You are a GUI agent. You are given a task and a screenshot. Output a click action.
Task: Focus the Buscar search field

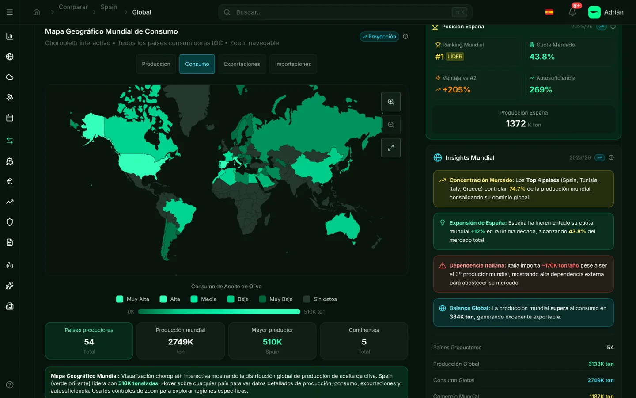(x=345, y=12)
